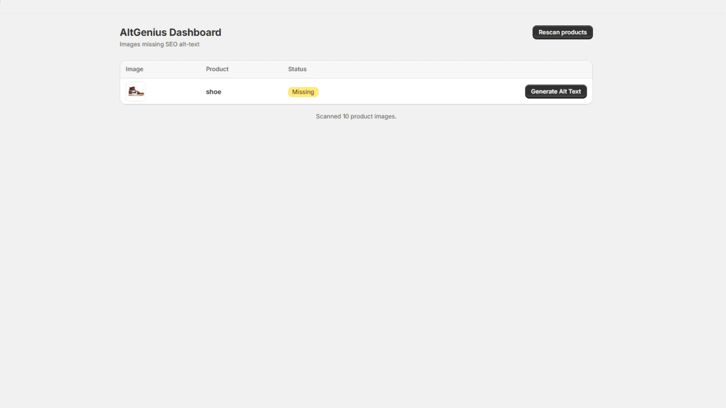Generate alt text for the shoe image
726x408 pixels.
click(x=556, y=92)
